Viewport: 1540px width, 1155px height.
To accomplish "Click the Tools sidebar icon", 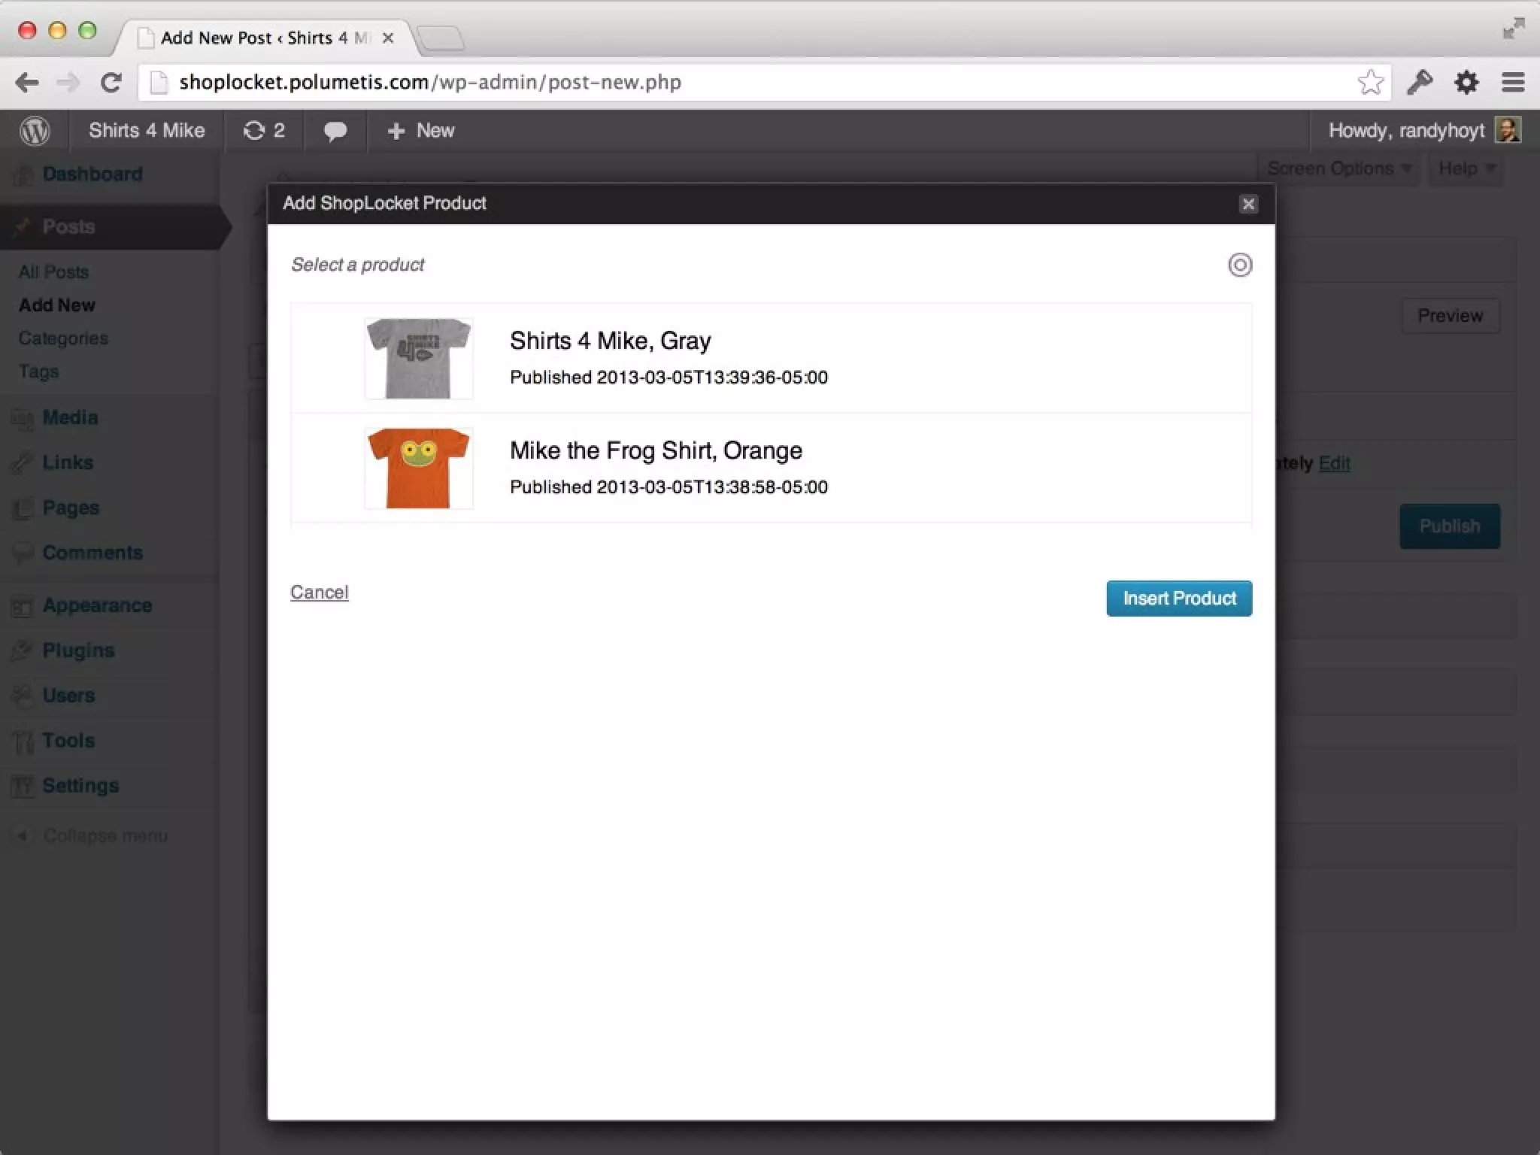I will click(x=23, y=741).
